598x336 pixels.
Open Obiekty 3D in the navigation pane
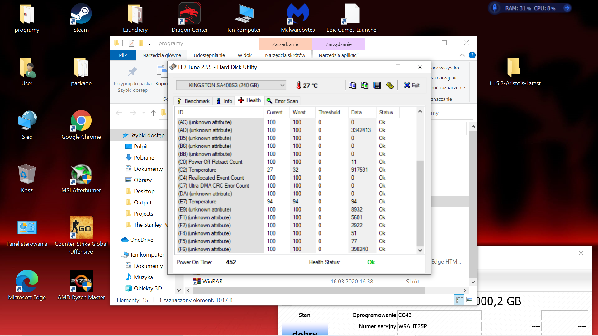144,288
